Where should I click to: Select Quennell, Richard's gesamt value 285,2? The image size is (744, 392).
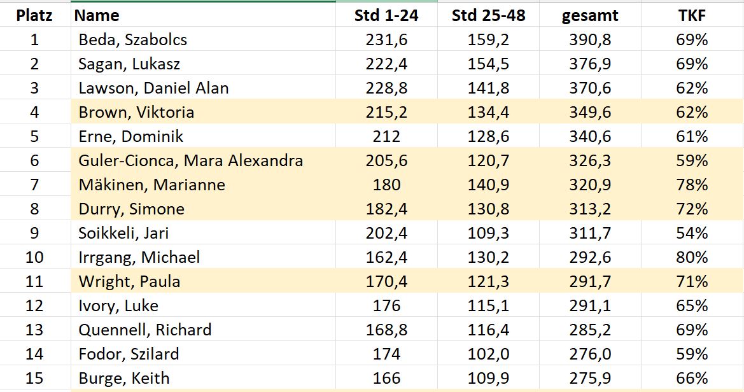590,330
